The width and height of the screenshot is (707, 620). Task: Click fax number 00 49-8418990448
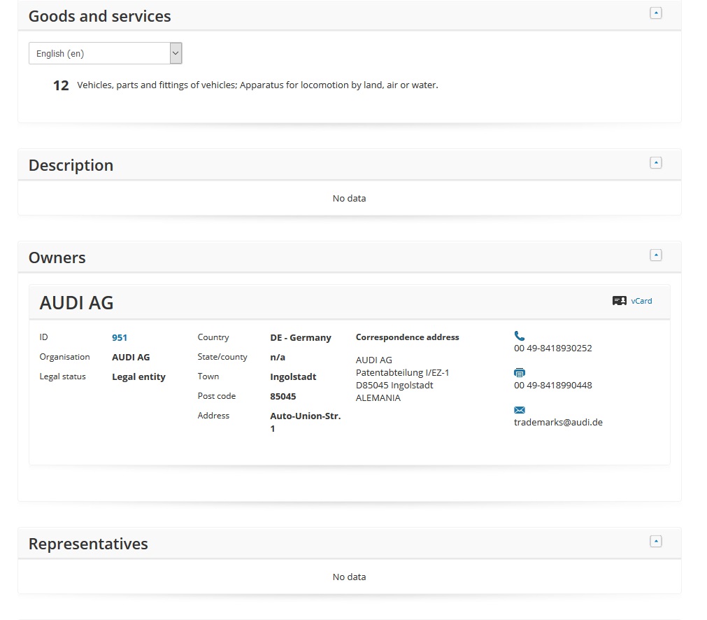[x=552, y=385]
